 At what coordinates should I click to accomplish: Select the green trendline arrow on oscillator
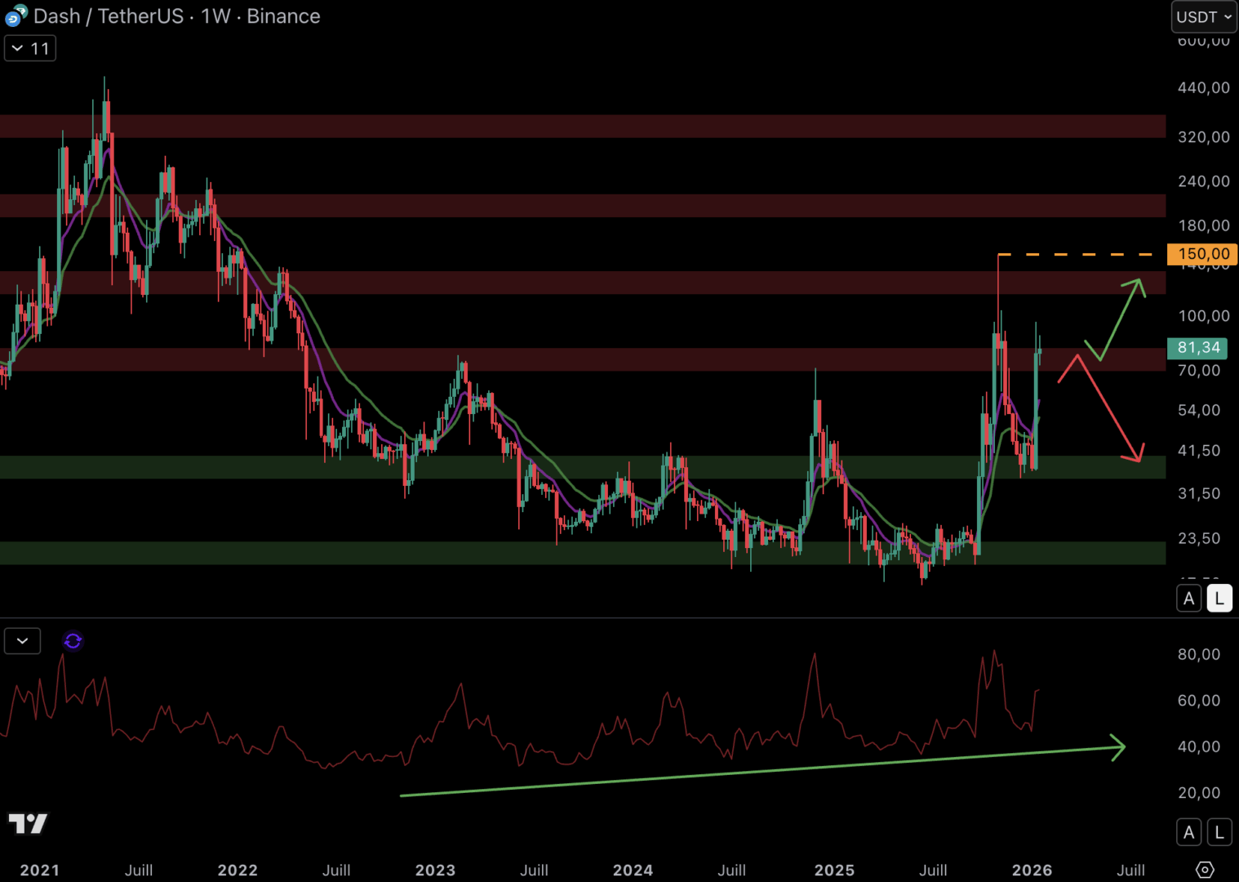759,771
